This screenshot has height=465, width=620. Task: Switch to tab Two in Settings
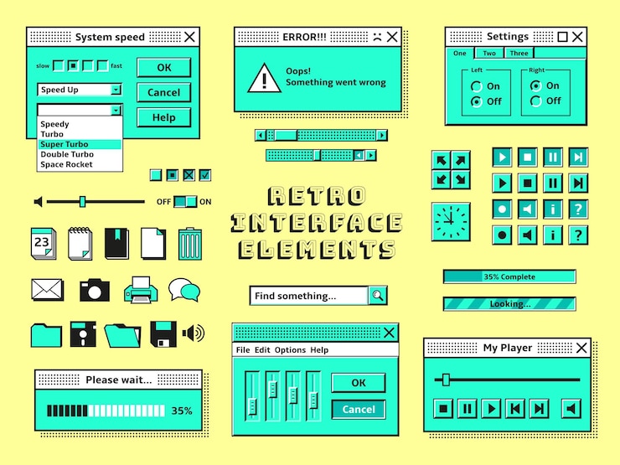coord(489,54)
